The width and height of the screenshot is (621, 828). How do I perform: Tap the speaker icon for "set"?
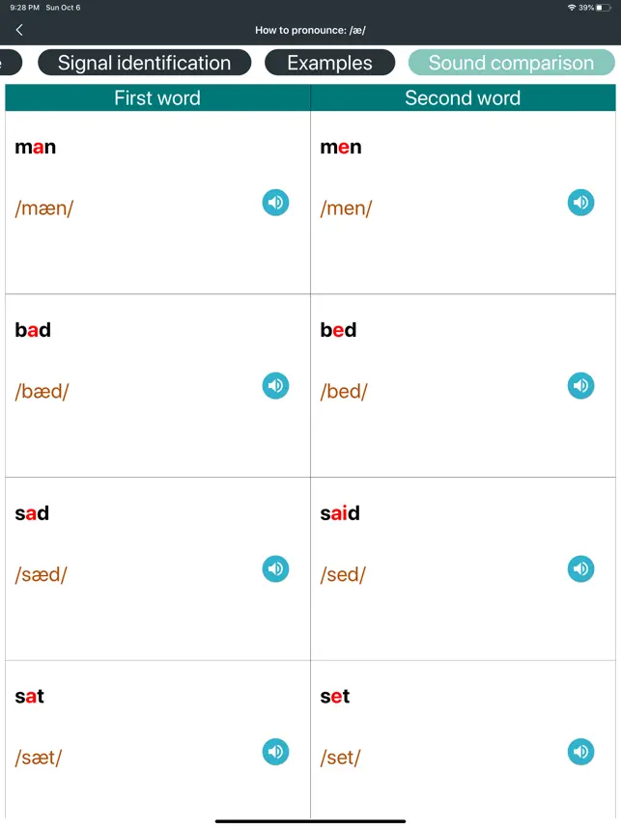[x=580, y=752]
